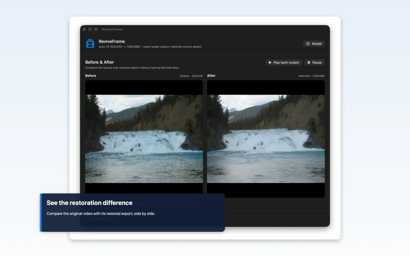Select the Before original video preview
Image resolution: width=410 pixels, height=256 pixels.
(x=144, y=139)
